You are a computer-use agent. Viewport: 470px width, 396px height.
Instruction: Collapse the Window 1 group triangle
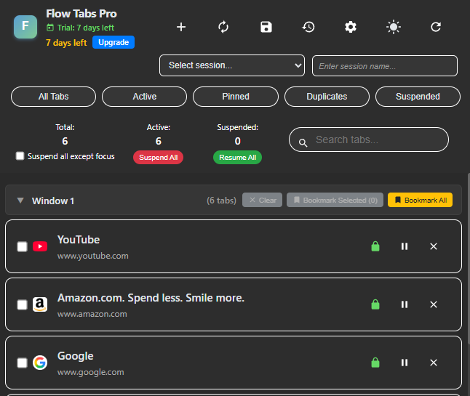click(20, 201)
